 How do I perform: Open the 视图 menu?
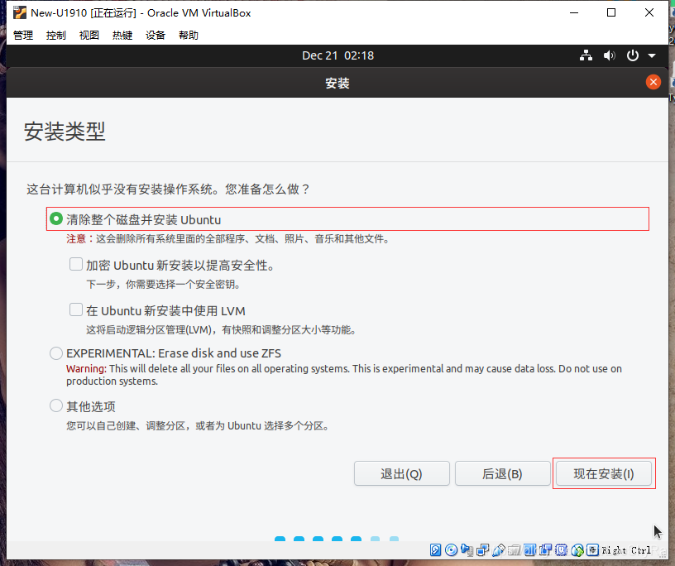89,35
